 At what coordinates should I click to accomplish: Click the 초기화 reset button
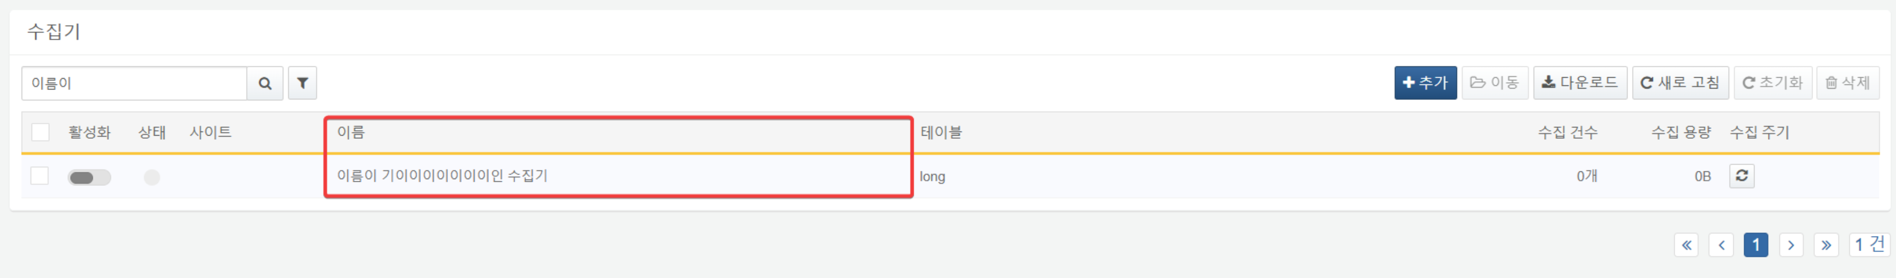pyautogui.click(x=1772, y=83)
